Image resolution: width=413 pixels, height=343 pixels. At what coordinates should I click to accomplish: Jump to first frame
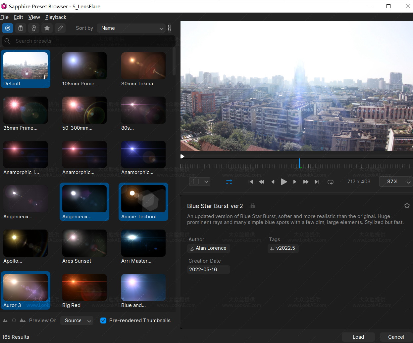click(251, 182)
